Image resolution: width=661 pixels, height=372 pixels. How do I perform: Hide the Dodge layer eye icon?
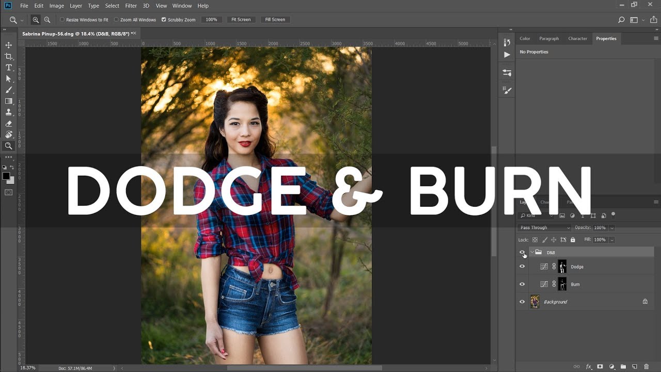coord(522,267)
